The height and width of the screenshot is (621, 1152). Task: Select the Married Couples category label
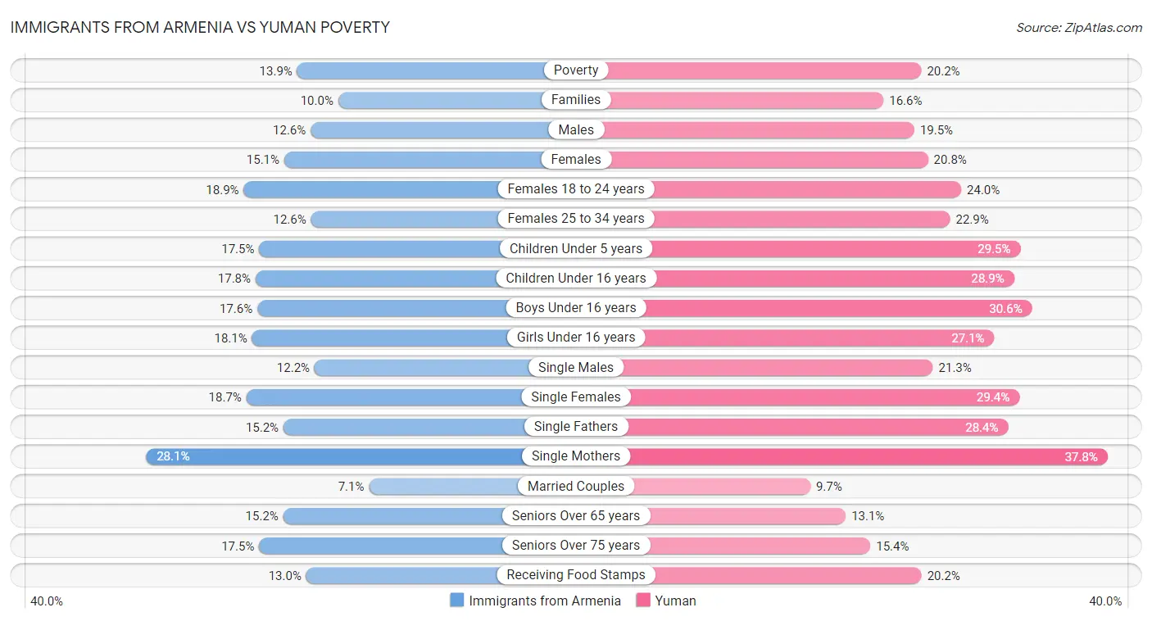[x=576, y=486]
